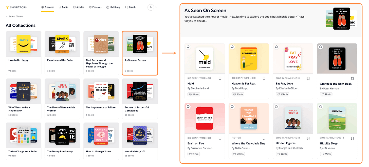Click the headphones icon on Maid

[x=188, y=47]
